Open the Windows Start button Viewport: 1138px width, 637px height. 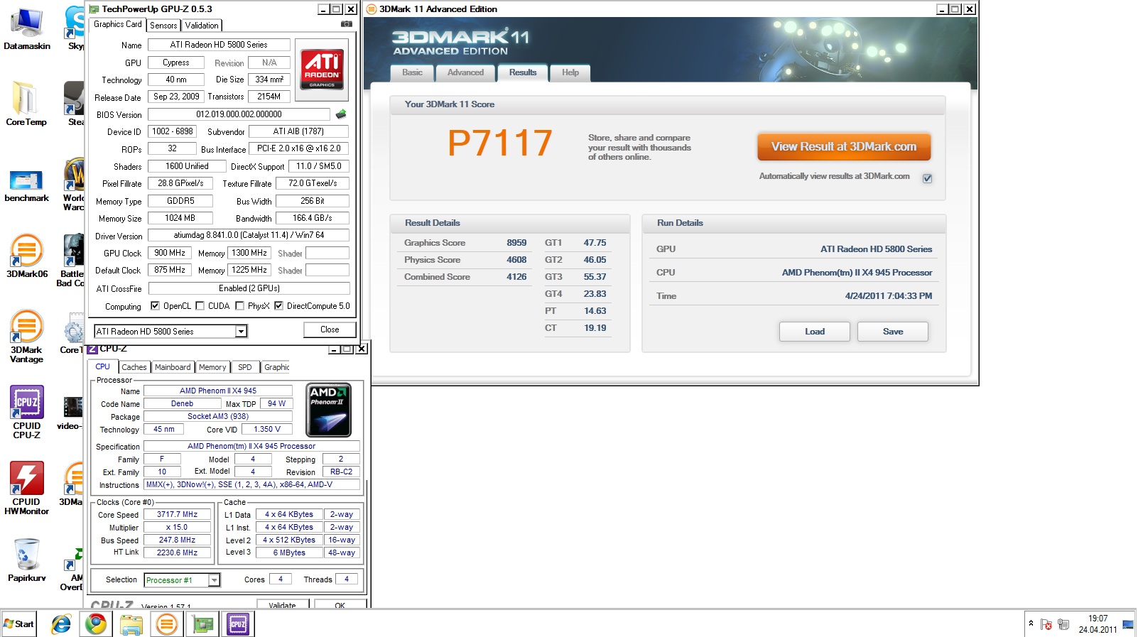[19, 624]
